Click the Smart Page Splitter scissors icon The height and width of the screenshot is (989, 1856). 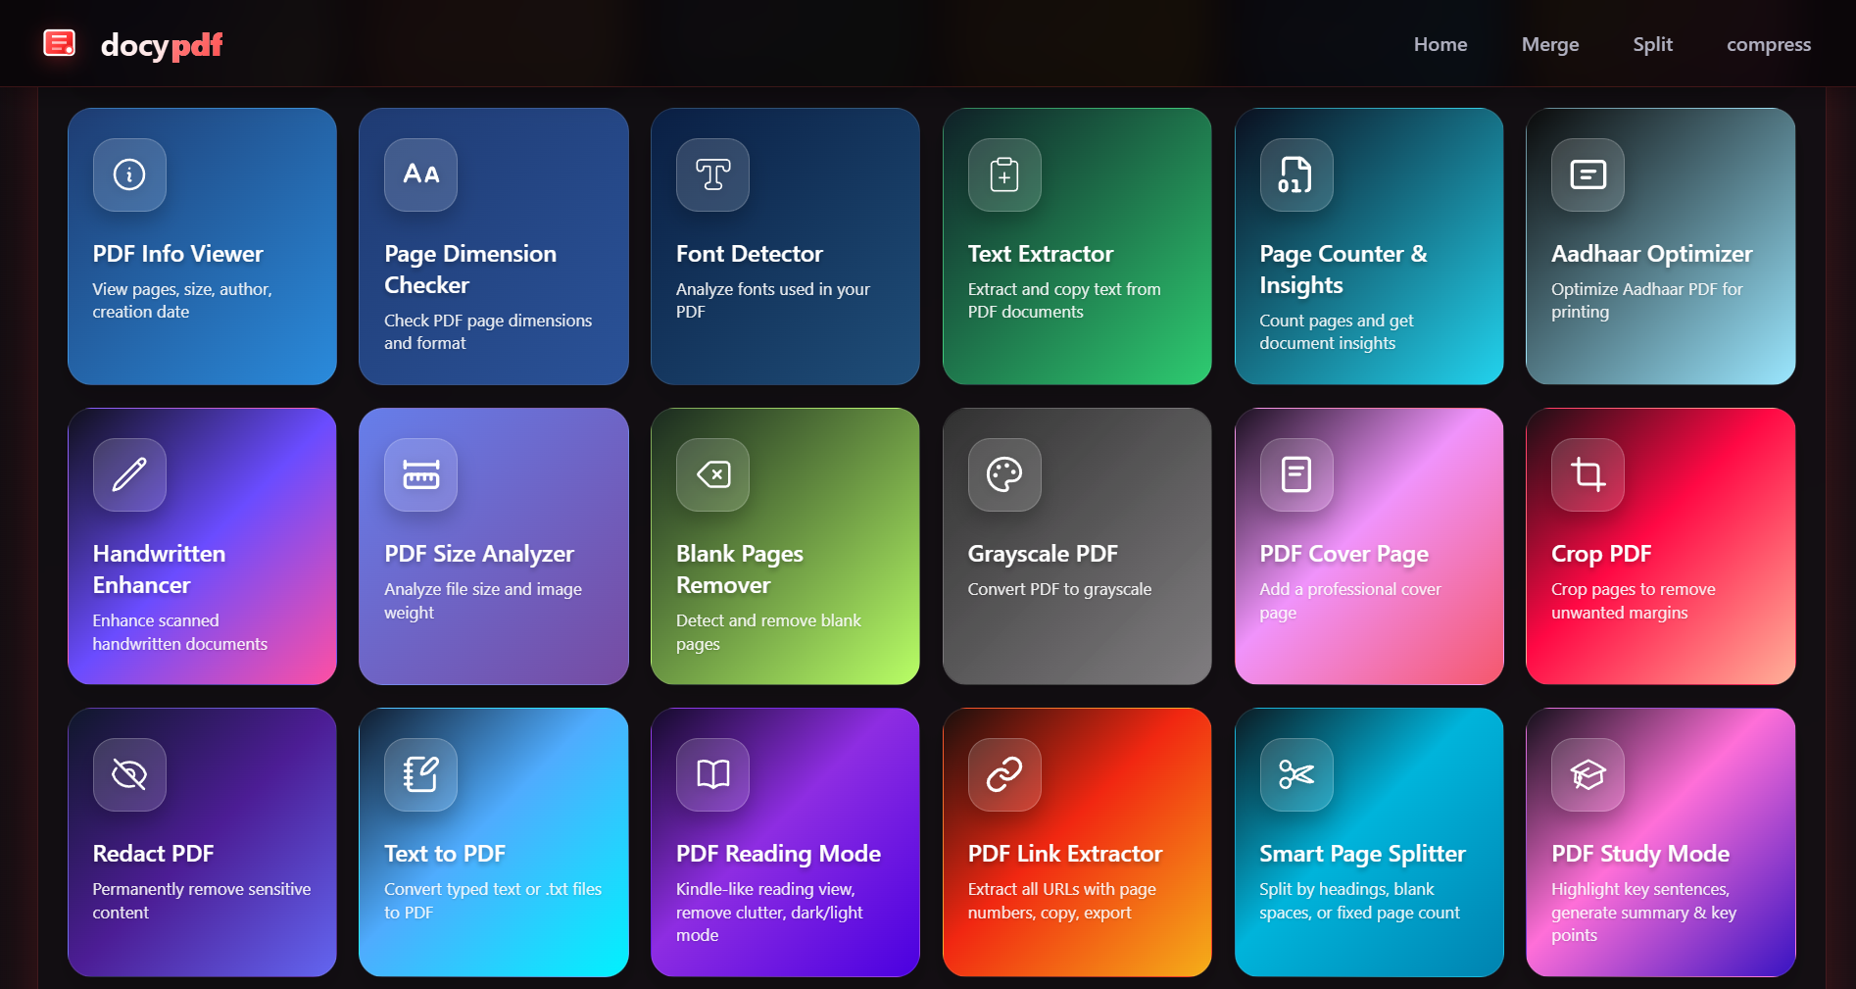pos(1294,774)
